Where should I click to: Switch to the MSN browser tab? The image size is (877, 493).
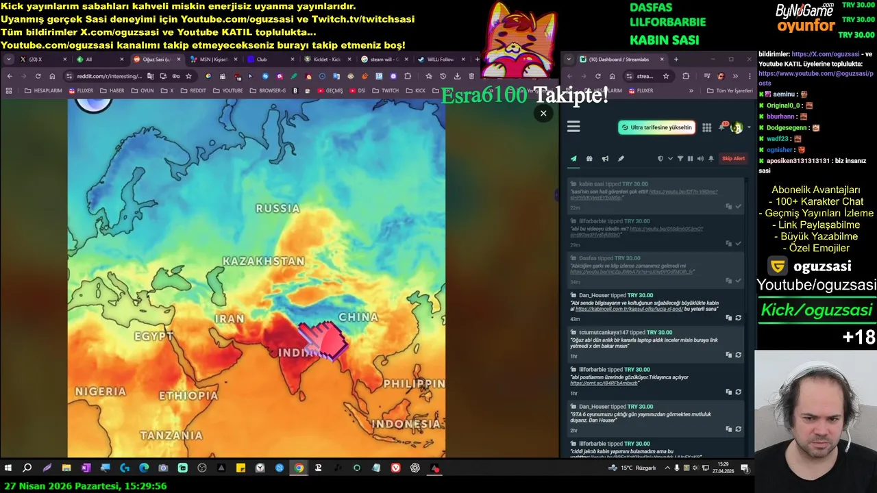[x=214, y=60]
